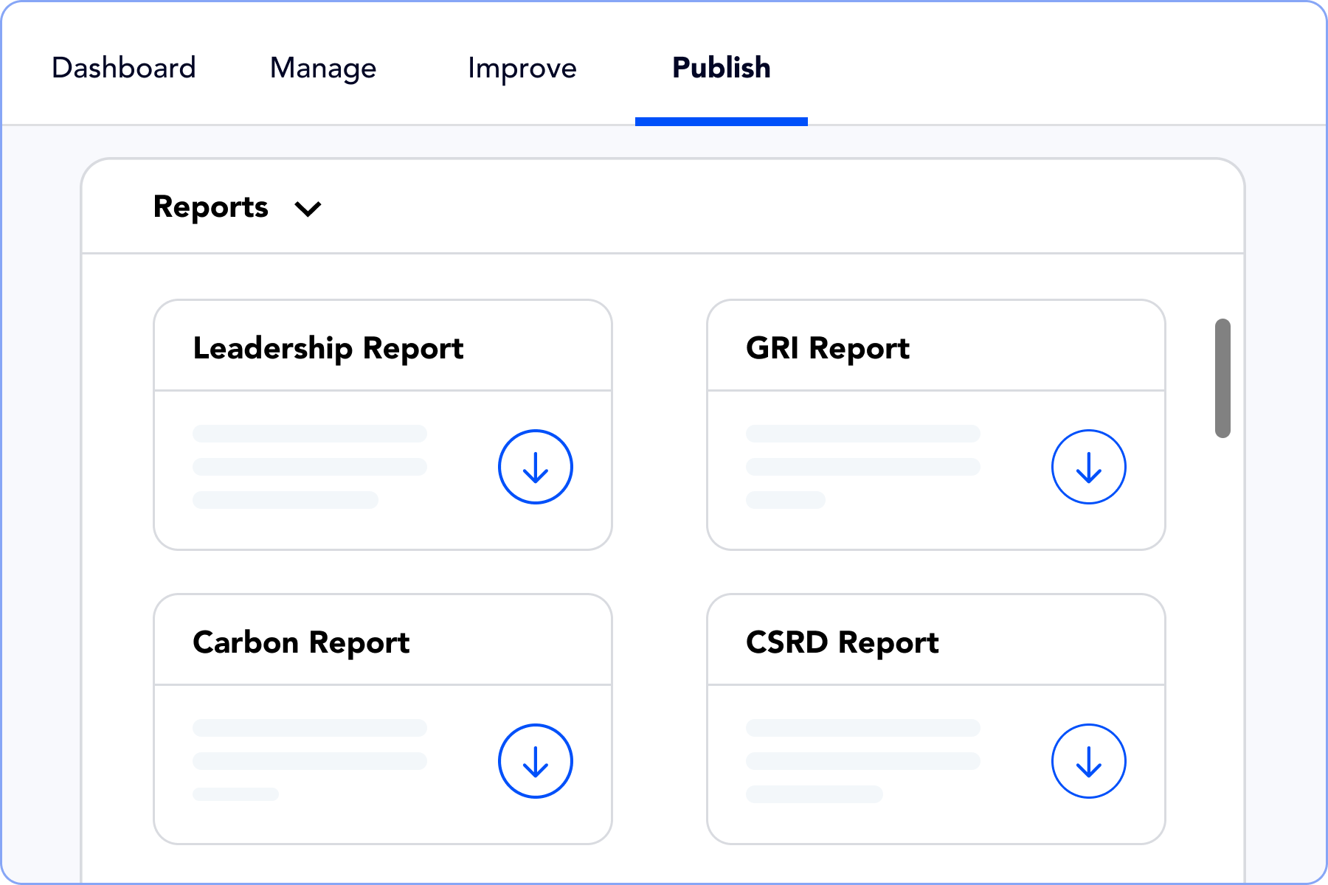Viewport: 1328px width, 885px height.
Task: Download the GRI Report
Action: point(1088,466)
